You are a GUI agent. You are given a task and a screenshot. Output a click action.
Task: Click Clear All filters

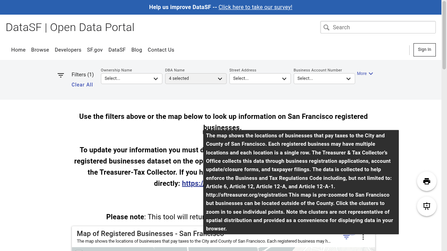82,85
